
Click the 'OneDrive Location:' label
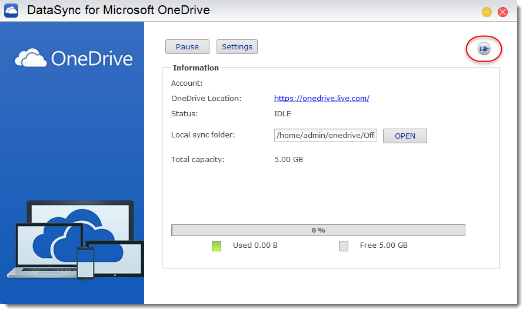click(207, 99)
